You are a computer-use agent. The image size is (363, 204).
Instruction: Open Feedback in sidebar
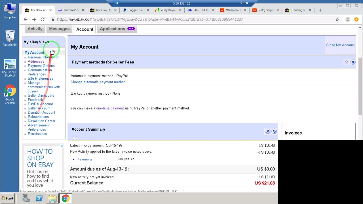point(35,100)
